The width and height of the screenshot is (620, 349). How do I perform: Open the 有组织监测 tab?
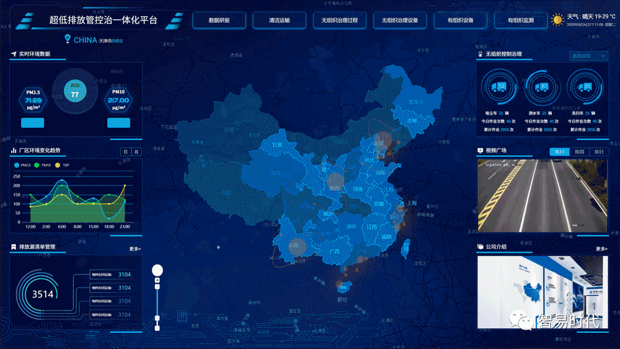(520, 20)
